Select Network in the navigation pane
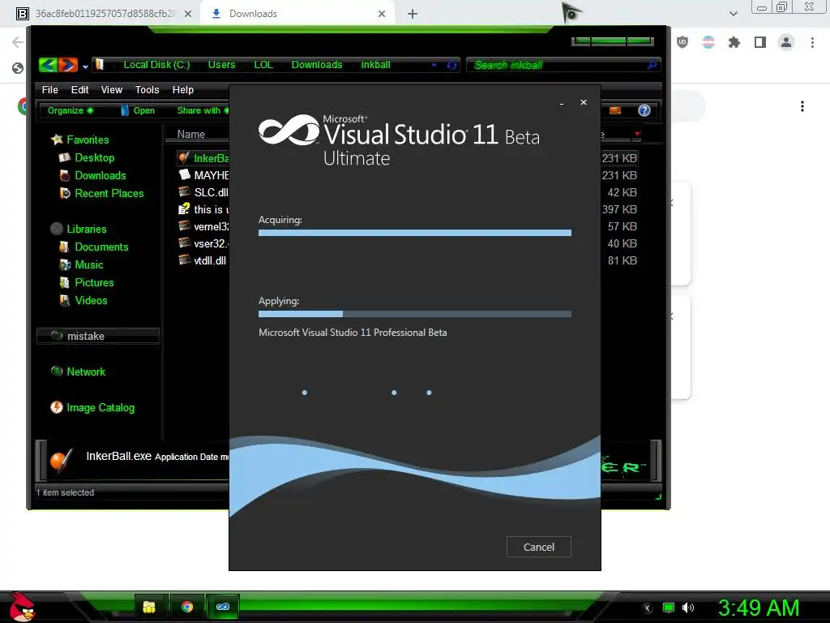 click(78, 372)
